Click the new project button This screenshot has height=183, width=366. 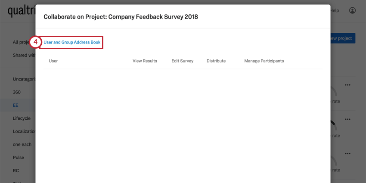coord(342,38)
